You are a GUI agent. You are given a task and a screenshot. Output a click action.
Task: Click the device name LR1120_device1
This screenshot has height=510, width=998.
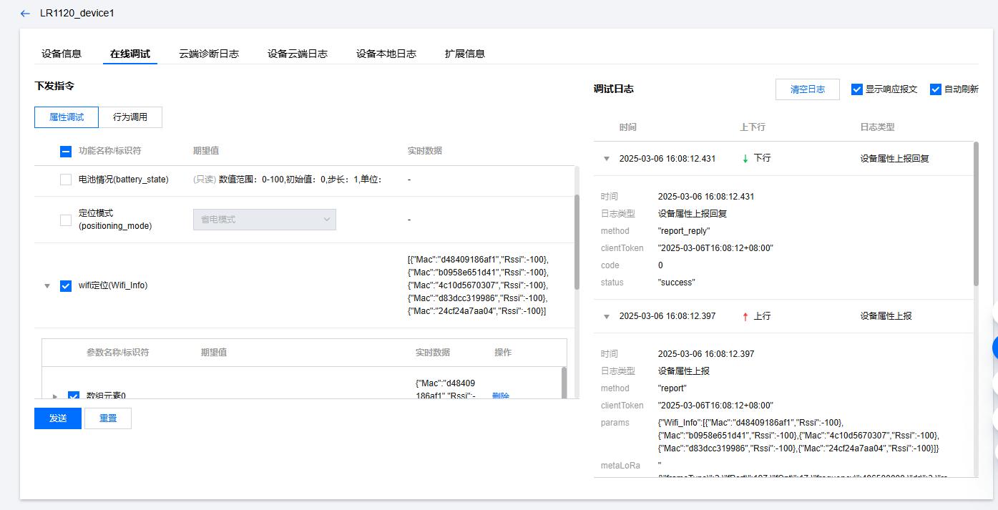click(77, 14)
